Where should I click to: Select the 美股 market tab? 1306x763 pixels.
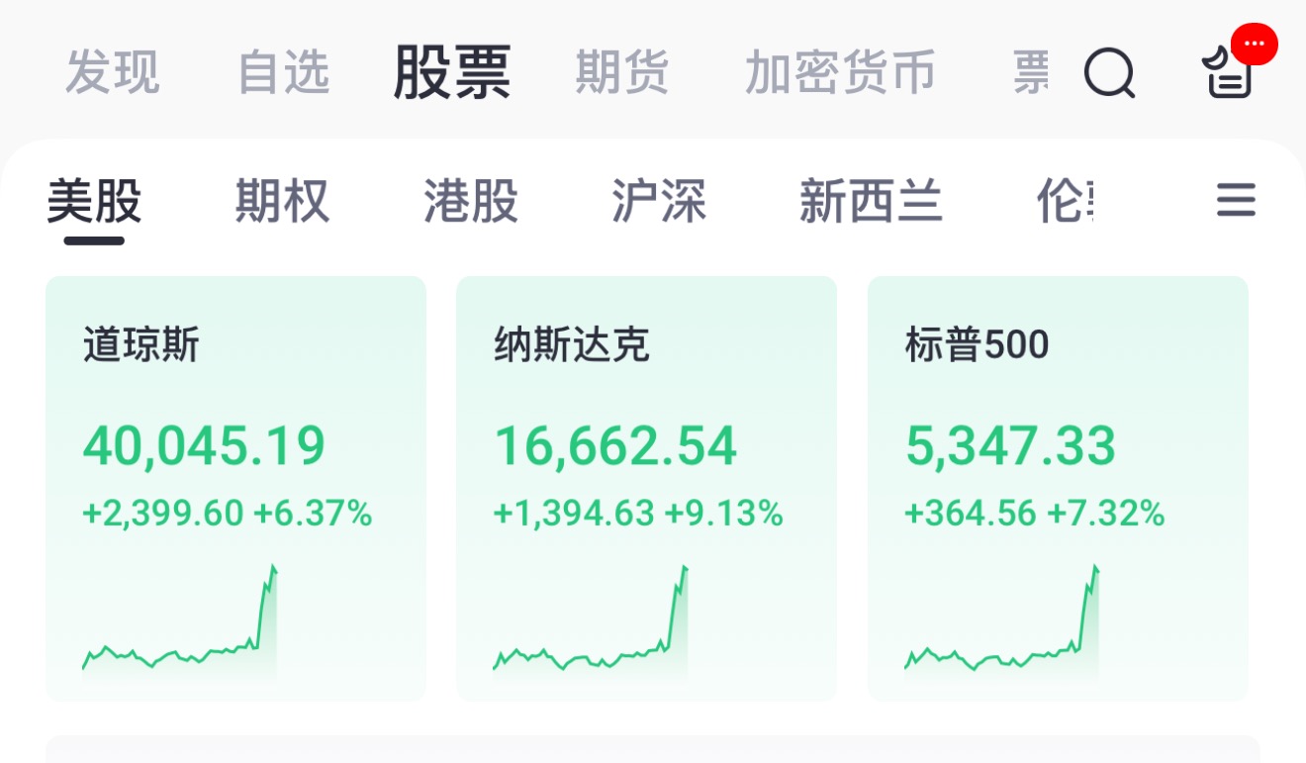pos(95,202)
